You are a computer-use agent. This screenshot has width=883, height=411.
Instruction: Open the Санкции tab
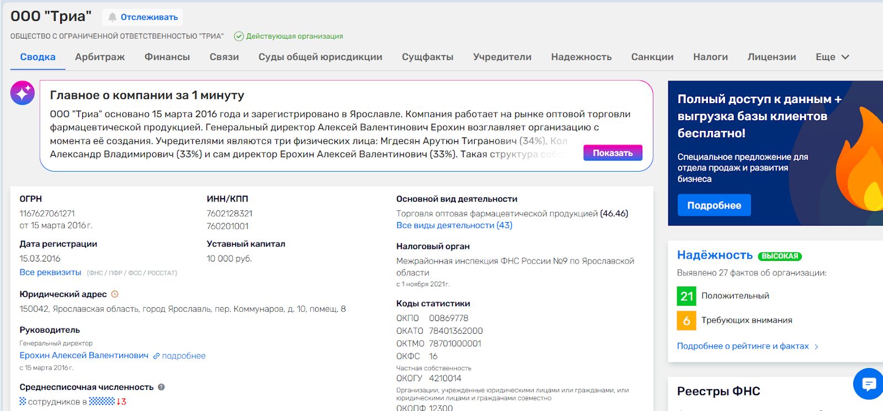point(652,57)
